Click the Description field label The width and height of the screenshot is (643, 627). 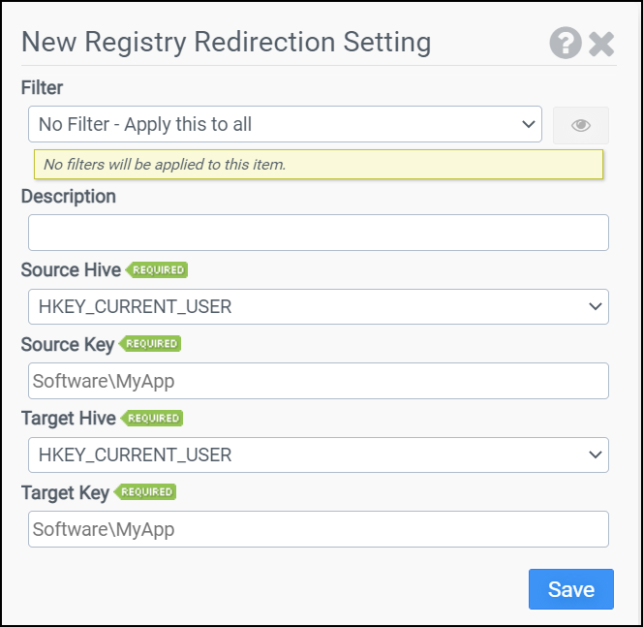(68, 197)
